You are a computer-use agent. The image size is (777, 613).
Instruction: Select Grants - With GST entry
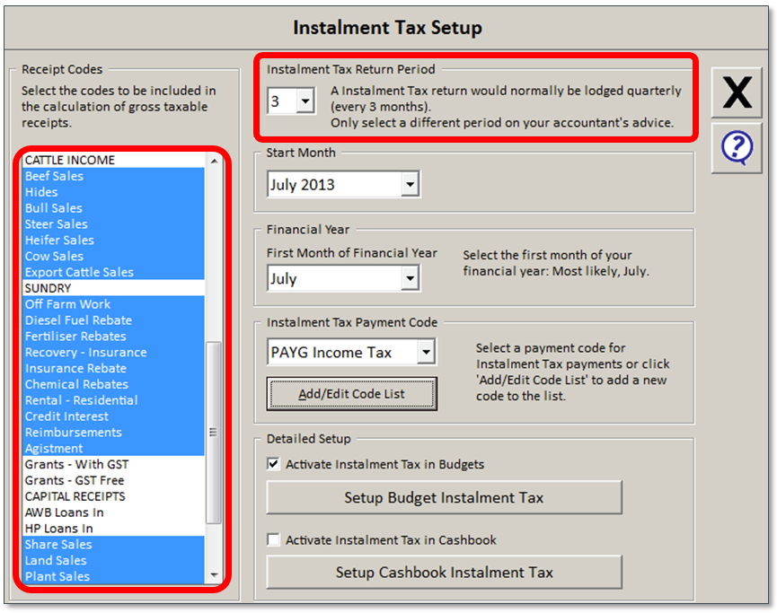coord(114,464)
